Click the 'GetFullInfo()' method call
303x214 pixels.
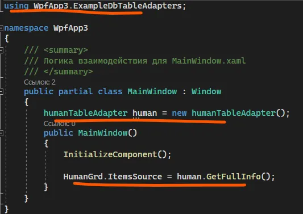238,177
